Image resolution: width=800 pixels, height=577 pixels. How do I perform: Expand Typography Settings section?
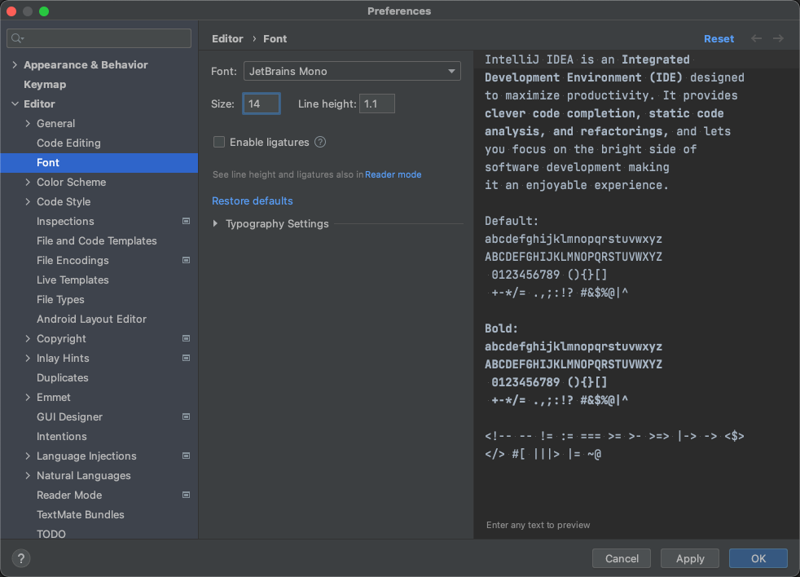[x=215, y=223]
